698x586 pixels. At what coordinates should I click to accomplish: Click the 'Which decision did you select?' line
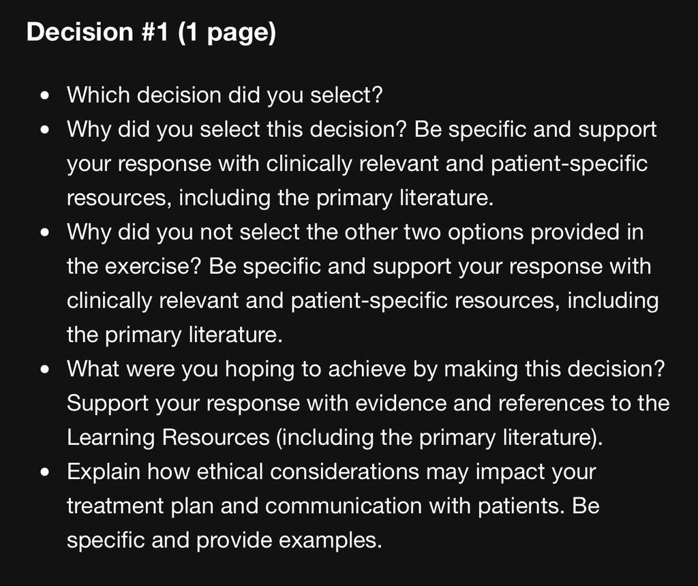(x=224, y=95)
